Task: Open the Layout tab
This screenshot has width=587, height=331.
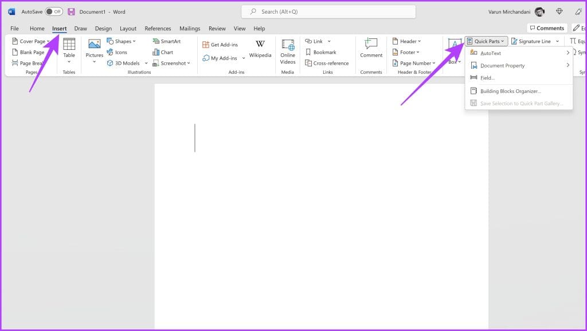Action: 128,29
